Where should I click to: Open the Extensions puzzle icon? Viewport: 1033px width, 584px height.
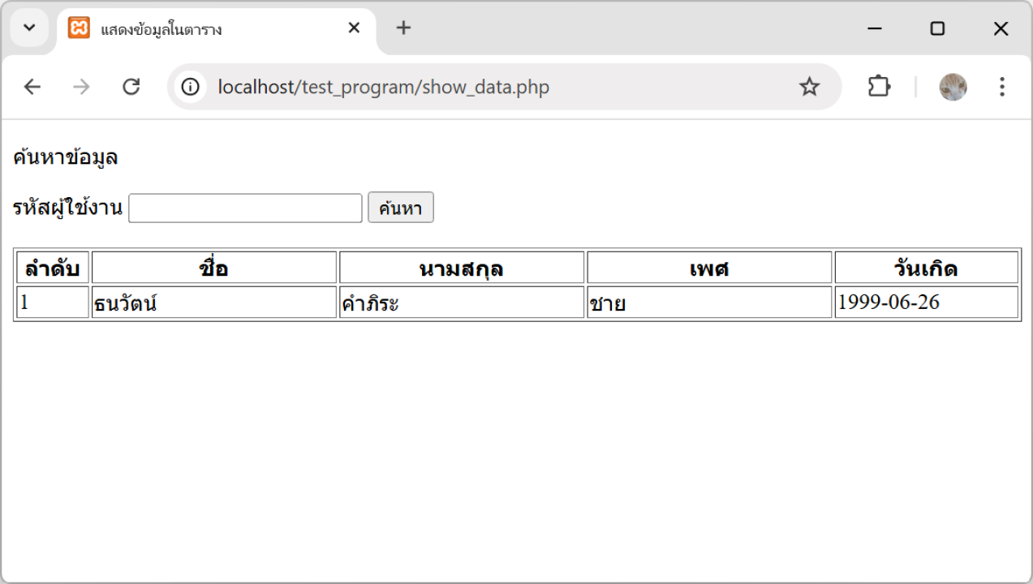click(879, 87)
